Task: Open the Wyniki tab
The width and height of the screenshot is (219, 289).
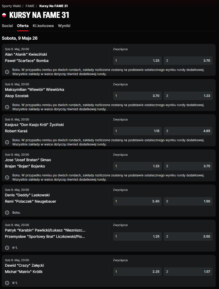Action: tap(64, 26)
